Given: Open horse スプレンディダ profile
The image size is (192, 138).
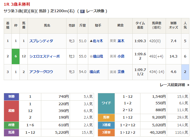Looking at the screenshot, I should point(41,41).
